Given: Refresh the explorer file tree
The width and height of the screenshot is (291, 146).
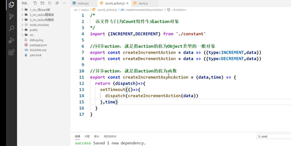Looking at the screenshot, I should pyautogui.click(x=49, y=3).
